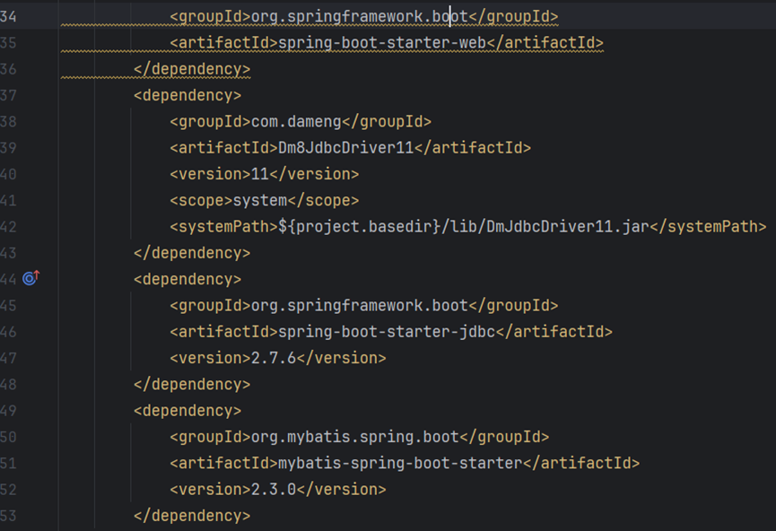Click the gutter override icon on line 44

pos(31,278)
